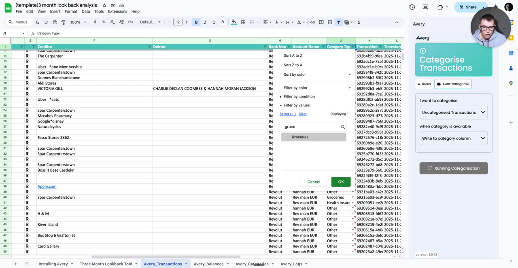The height and width of the screenshot is (268, 518).
Task: Open version history via the clock icon
Action: 412,7
